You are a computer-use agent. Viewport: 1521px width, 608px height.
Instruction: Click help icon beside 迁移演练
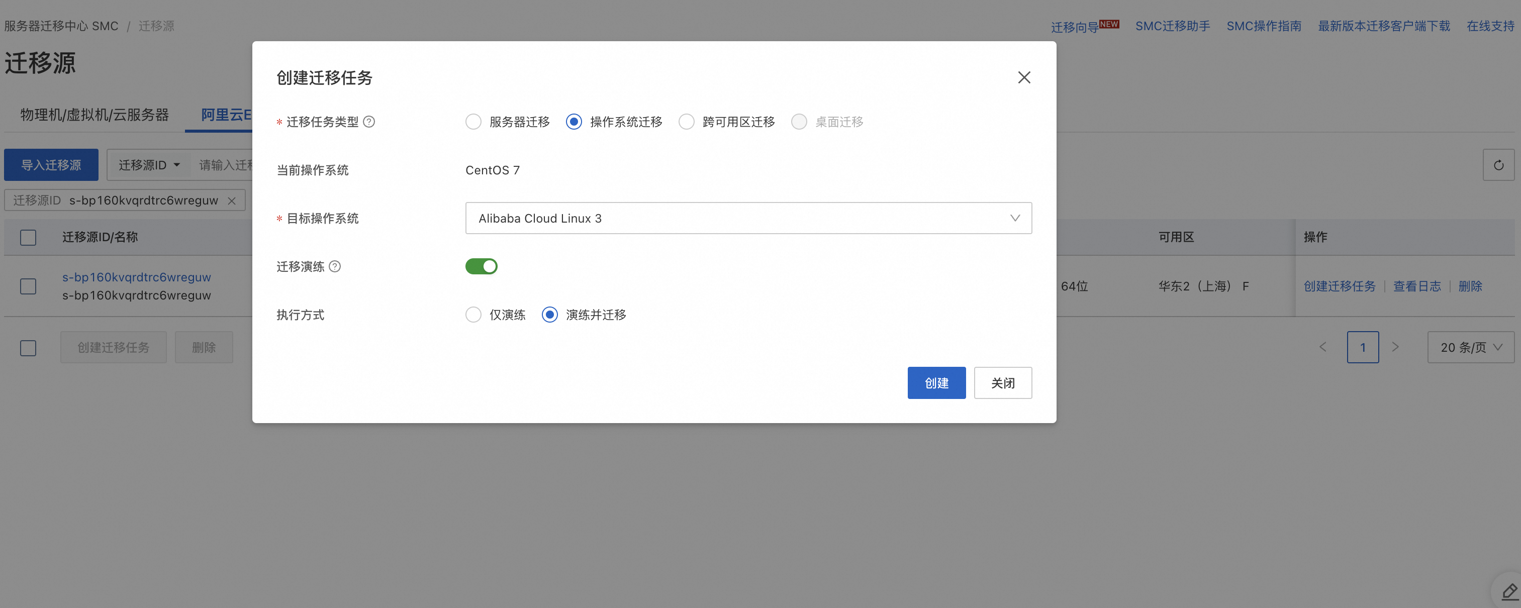click(x=335, y=266)
